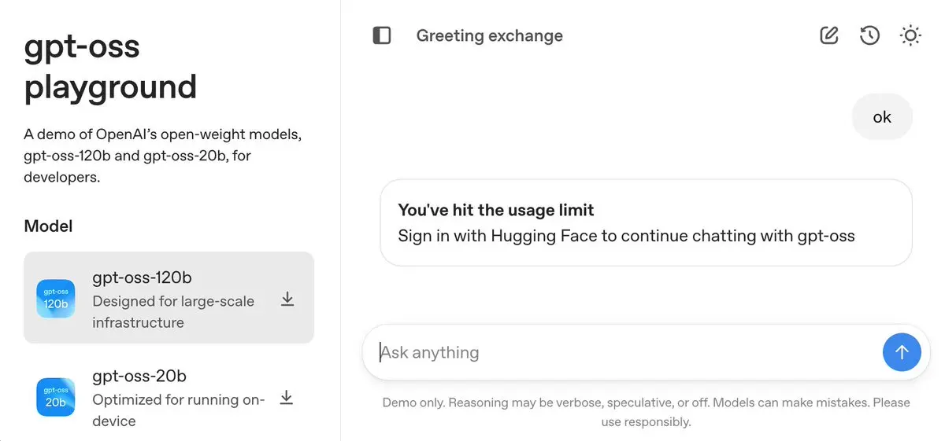Open chat history clock icon
Image resolution: width=945 pixels, height=441 pixels.
(x=869, y=35)
